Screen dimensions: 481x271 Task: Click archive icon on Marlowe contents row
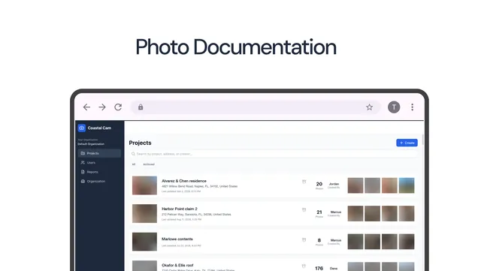304,239
